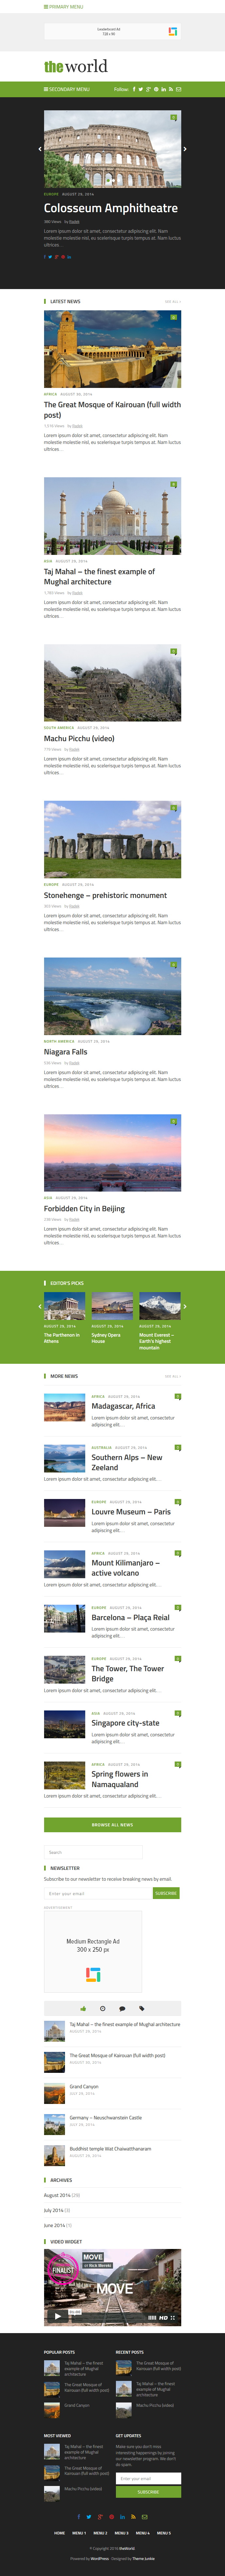225x2576 pixels.
Task: Open the RSS feed icon in the header
Action: [171, 89]
